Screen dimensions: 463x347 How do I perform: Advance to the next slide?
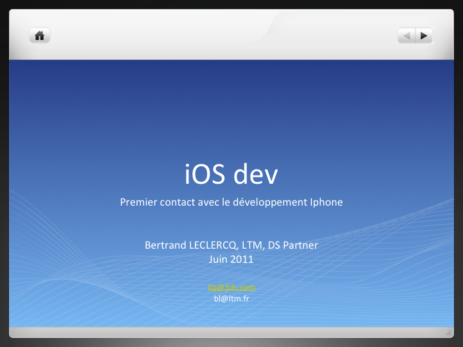[x=424, y=36]
